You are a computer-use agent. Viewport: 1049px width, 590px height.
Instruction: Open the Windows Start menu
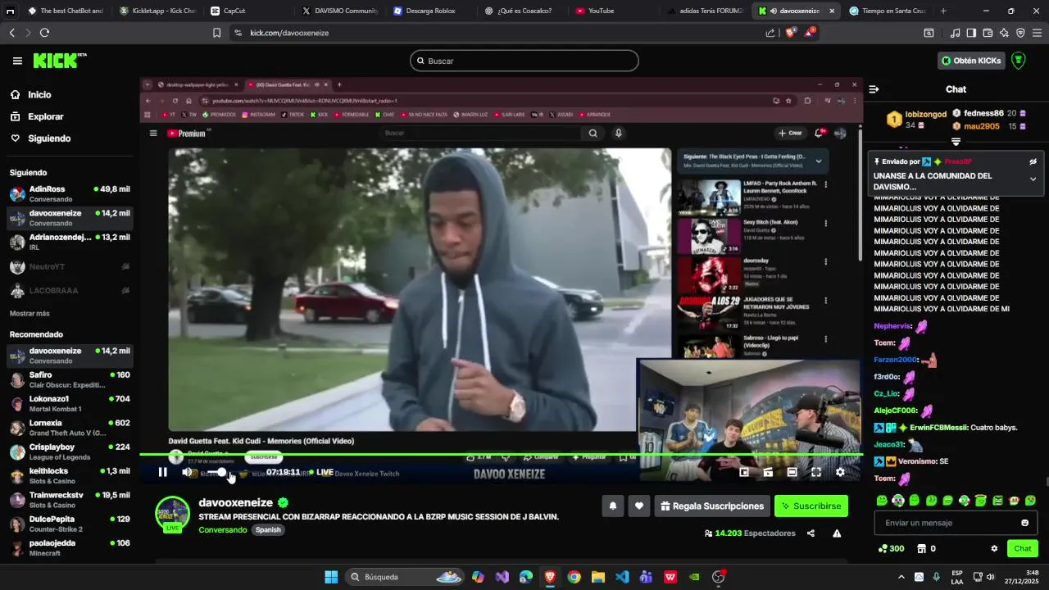[x=331, y=577]
